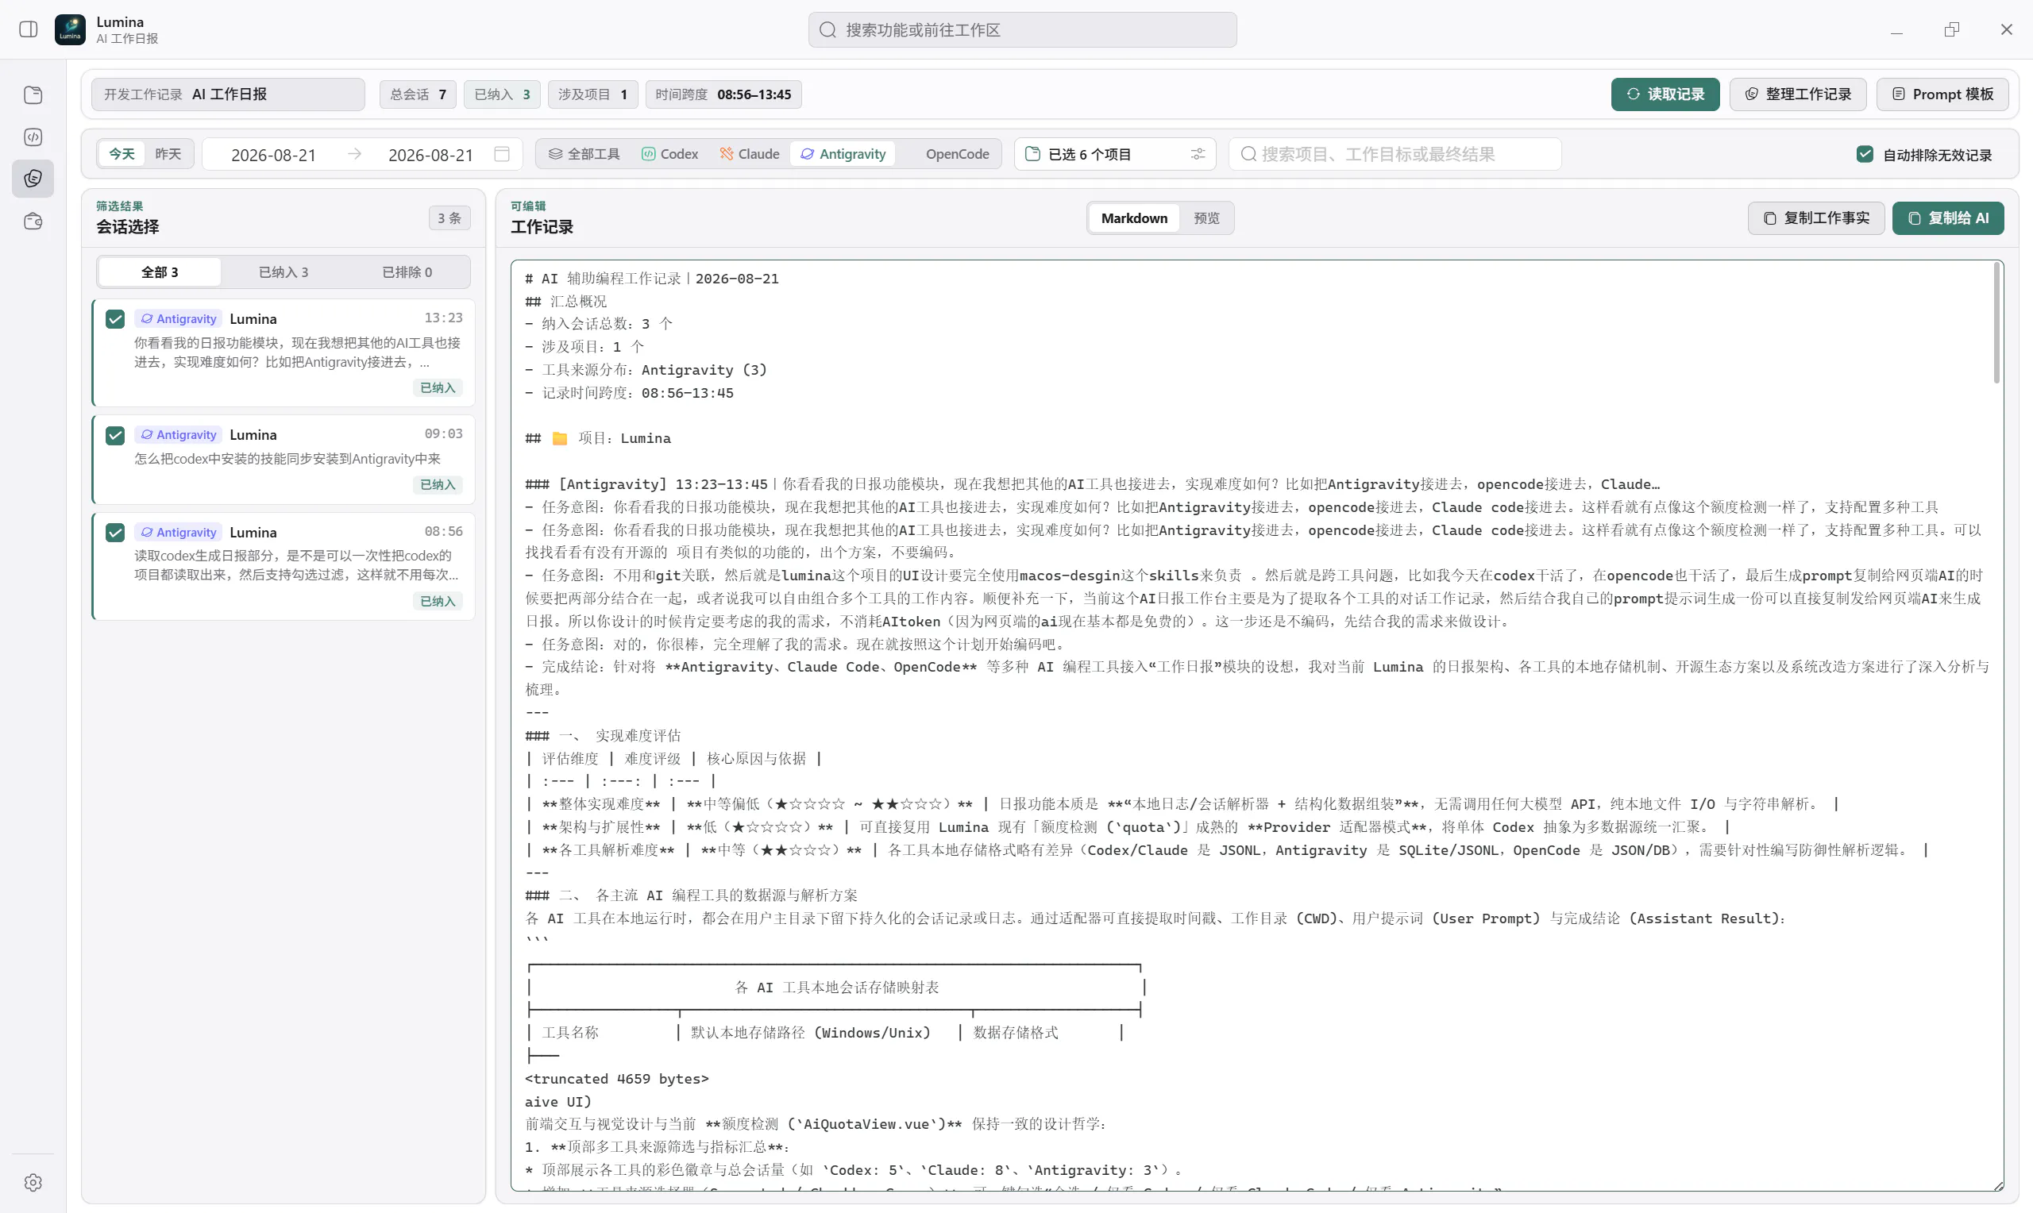Screen dimensions: 2033x1213
Task: Select the 今天 quick date option
Action: point(122,154)
